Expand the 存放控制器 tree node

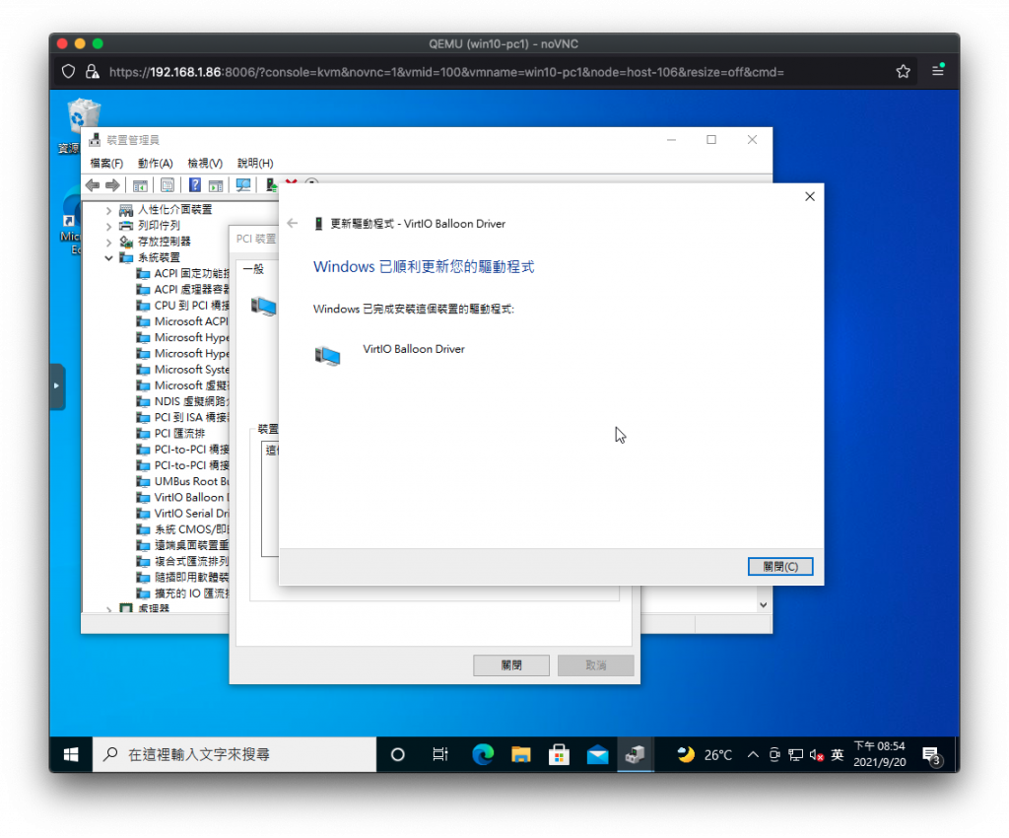(108, 242)
